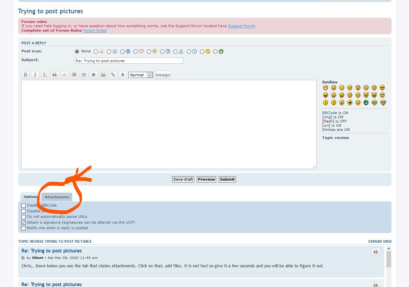The height and width of the screenshot is (287, 409).
Task: Select the star post icon radio button
Action: [x=109, y=51]
